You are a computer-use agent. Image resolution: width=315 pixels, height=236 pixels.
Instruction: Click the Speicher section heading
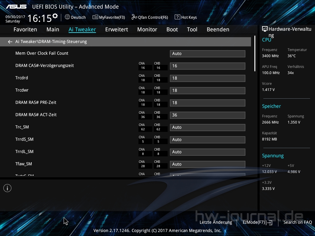(x=271, y=106)
